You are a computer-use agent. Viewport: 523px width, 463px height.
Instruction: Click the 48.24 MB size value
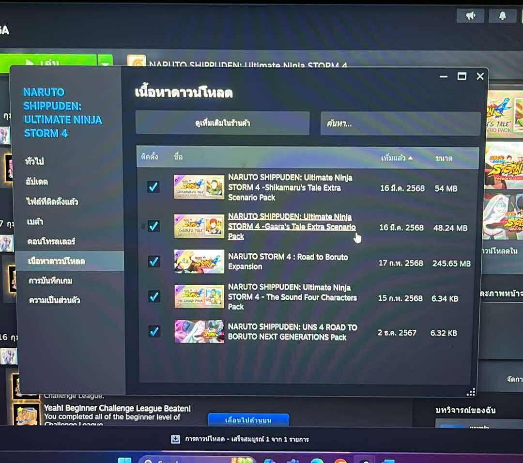click(450, 228)
